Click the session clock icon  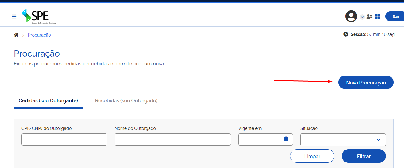pos(346,34)
